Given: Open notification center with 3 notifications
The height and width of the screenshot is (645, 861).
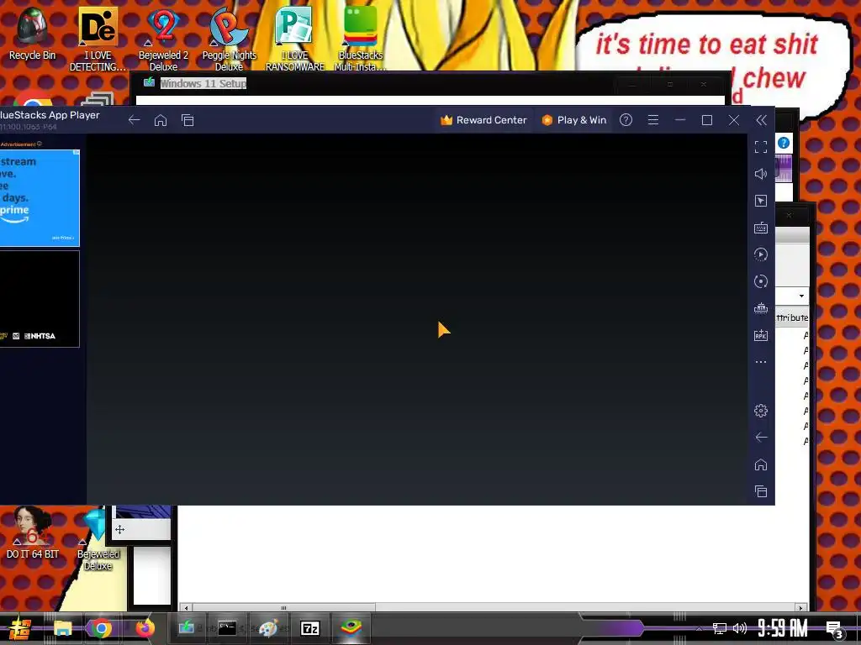Looking at the screenshot, I should (x=835, y=630).
